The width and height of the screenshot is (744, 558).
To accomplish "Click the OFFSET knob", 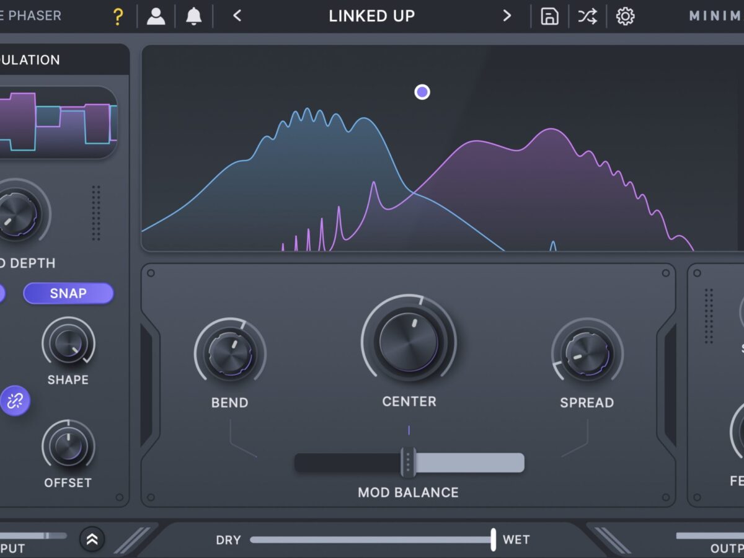I will 68,446.
